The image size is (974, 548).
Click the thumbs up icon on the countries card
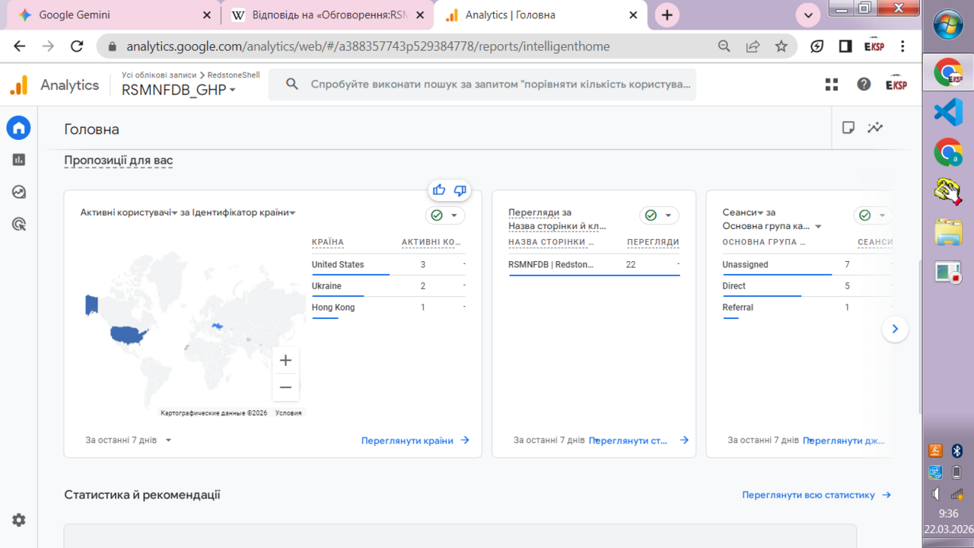tap(439, 190)
